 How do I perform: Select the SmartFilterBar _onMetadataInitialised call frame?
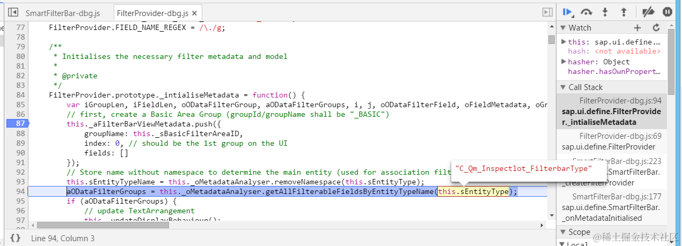[612, 206]
